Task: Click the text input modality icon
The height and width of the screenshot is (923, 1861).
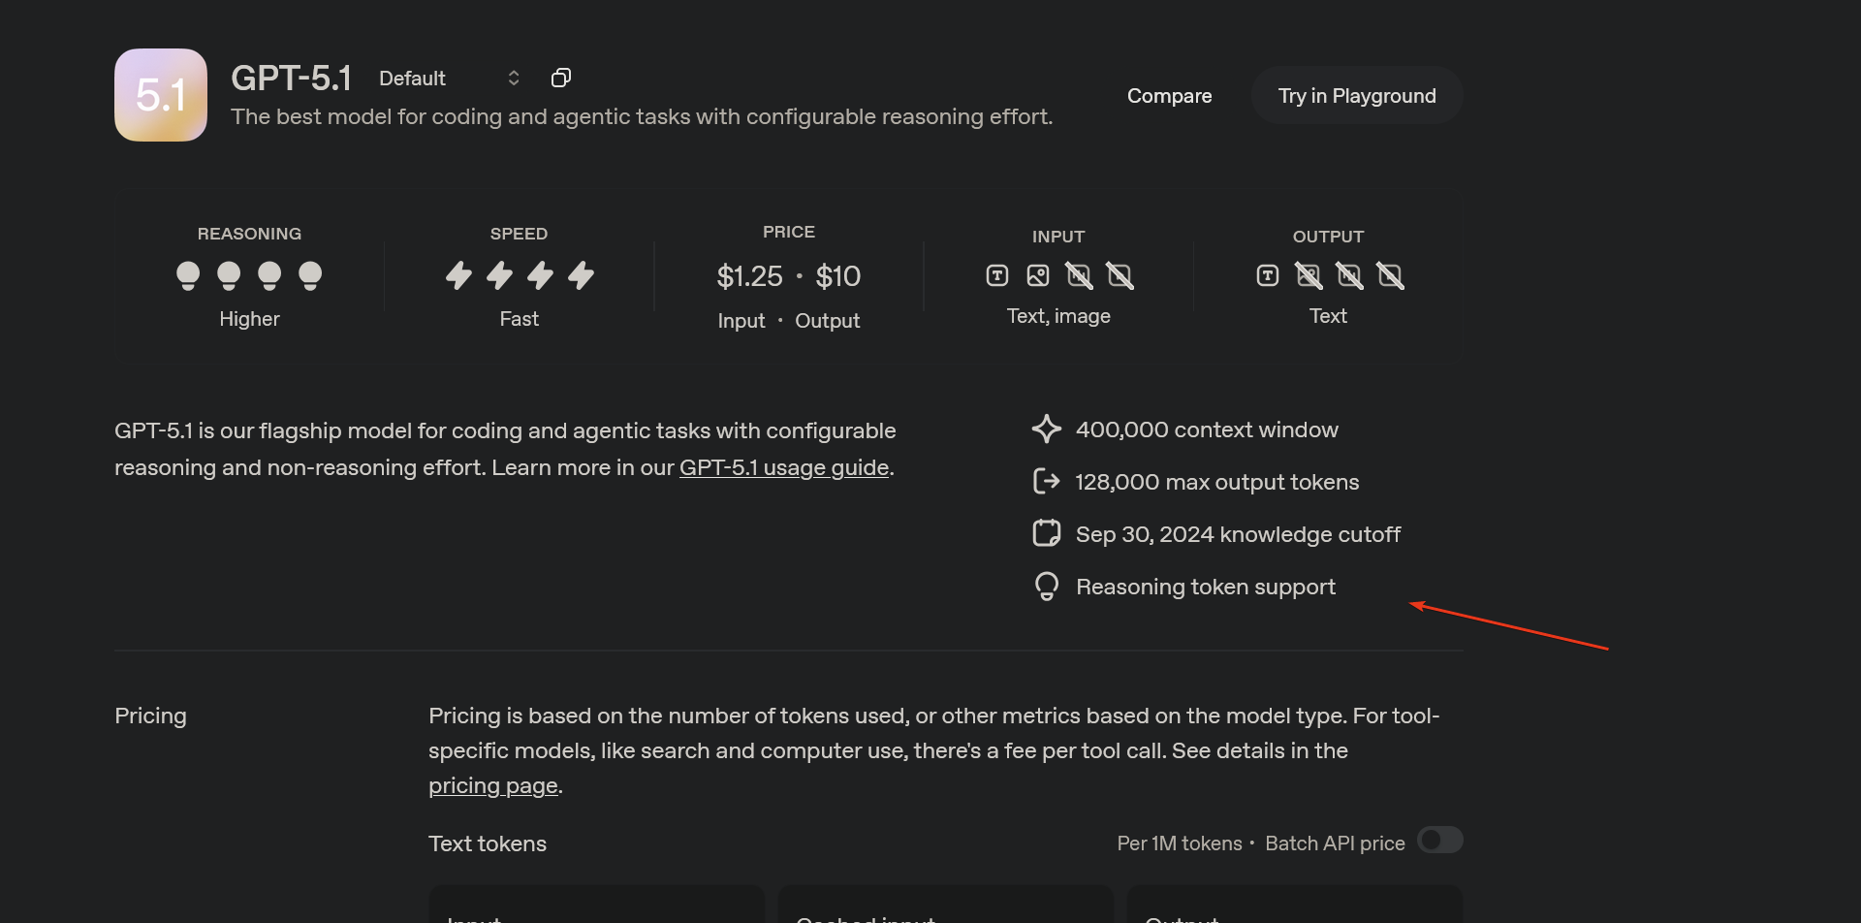Action: pyautogui.click(x=997, y=275)
